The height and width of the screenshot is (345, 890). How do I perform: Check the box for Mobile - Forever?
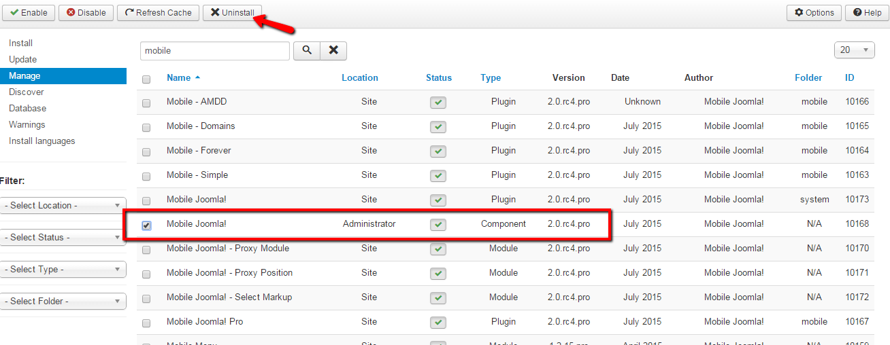tap(146, 152)
